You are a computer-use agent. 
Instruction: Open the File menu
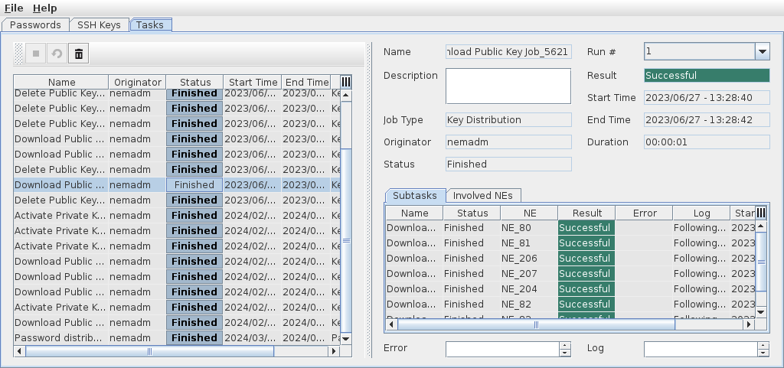click(14, 8)
